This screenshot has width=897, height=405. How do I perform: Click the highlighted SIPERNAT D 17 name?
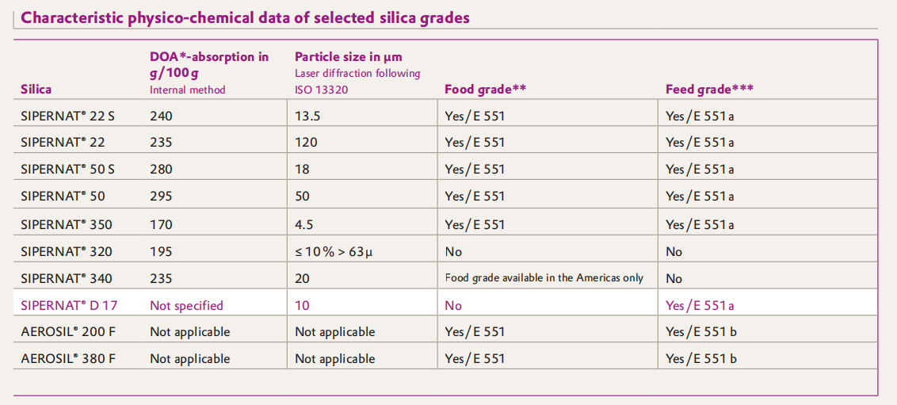point(68,305)
